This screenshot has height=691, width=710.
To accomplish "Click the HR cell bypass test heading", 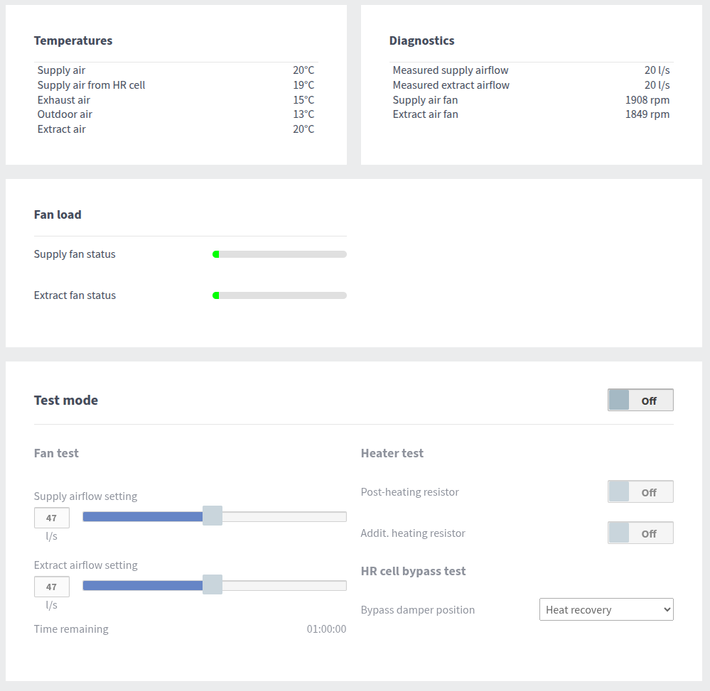I will click(x=413, y=571).
